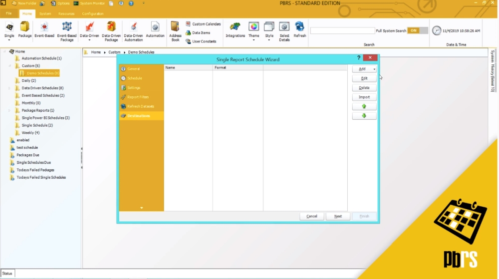This screenshot has height=279, width=499.
Task: Click the Edit destination button
Action: pos(364,78)
